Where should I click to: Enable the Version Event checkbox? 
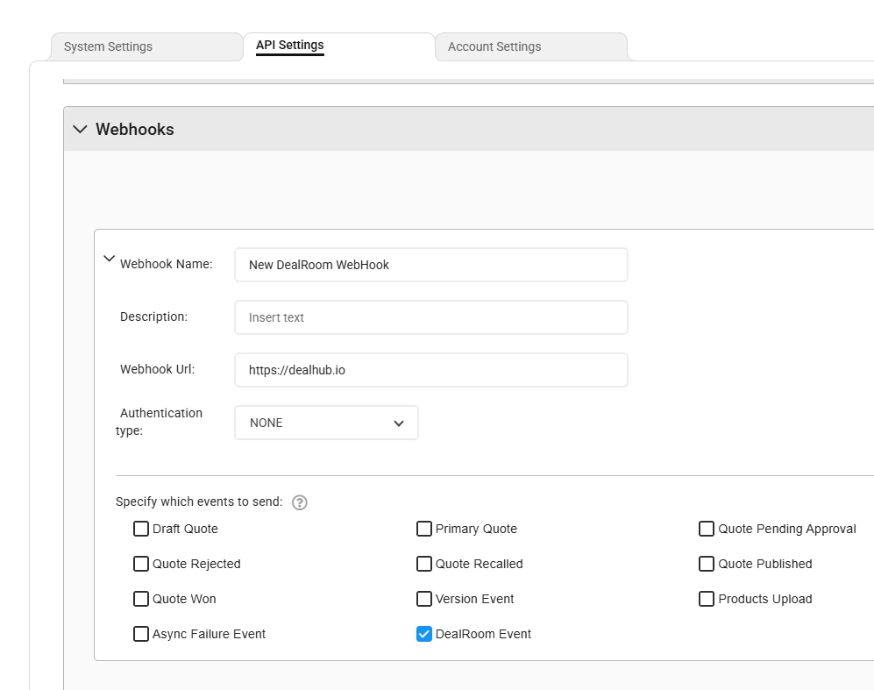coord(424,599)
